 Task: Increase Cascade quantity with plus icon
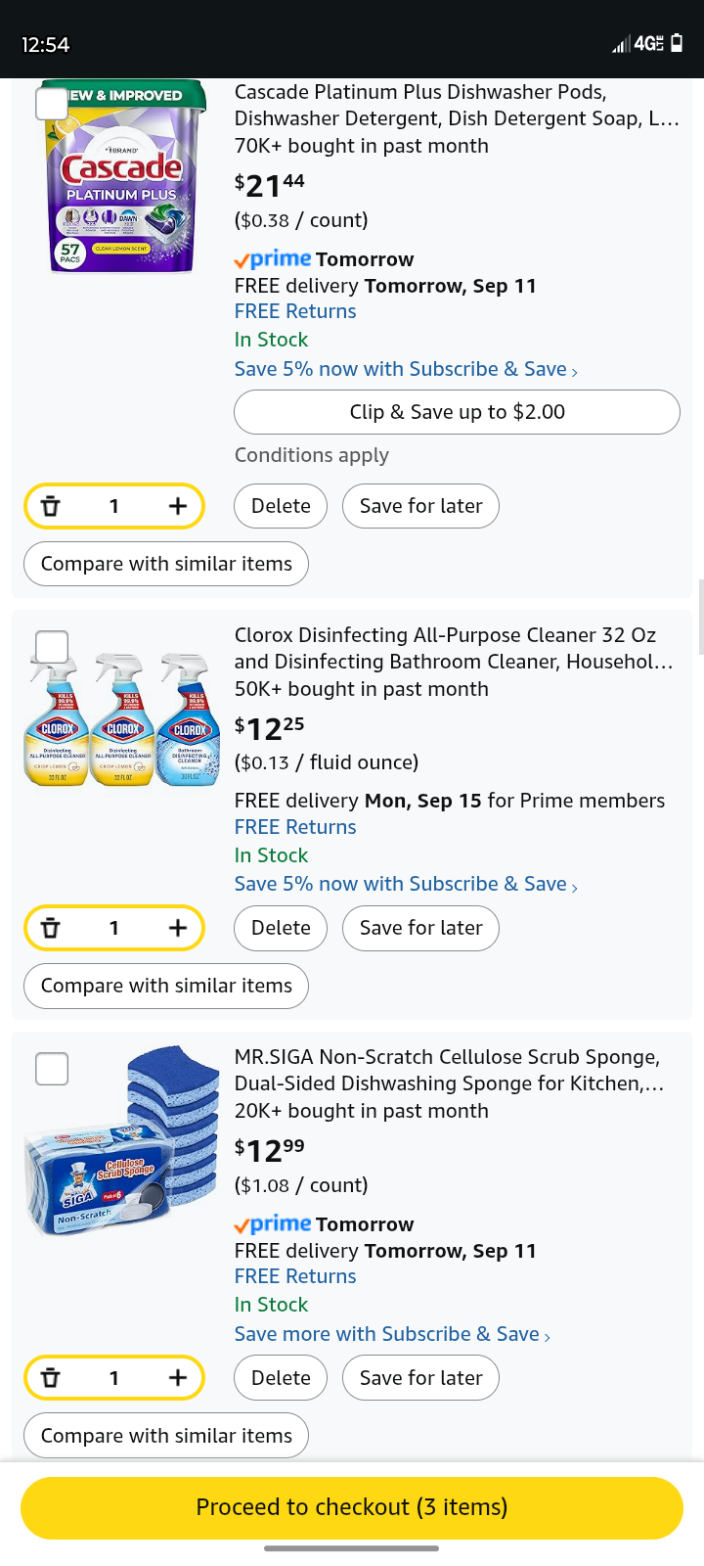pos(177,506)
